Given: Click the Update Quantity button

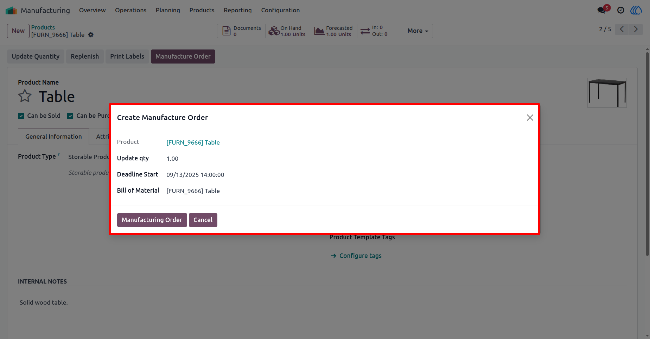Looking at the screenshot, I should point(36,56).
